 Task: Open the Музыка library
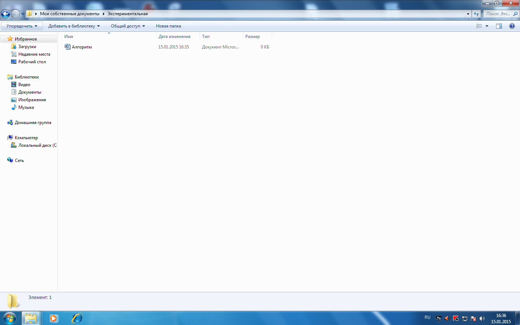click(x=26, y=107)
